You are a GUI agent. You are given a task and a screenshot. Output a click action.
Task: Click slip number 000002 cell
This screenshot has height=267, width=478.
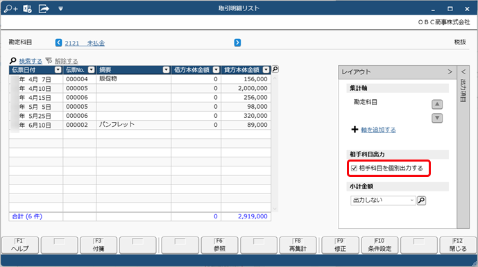(x=80, y=125)
